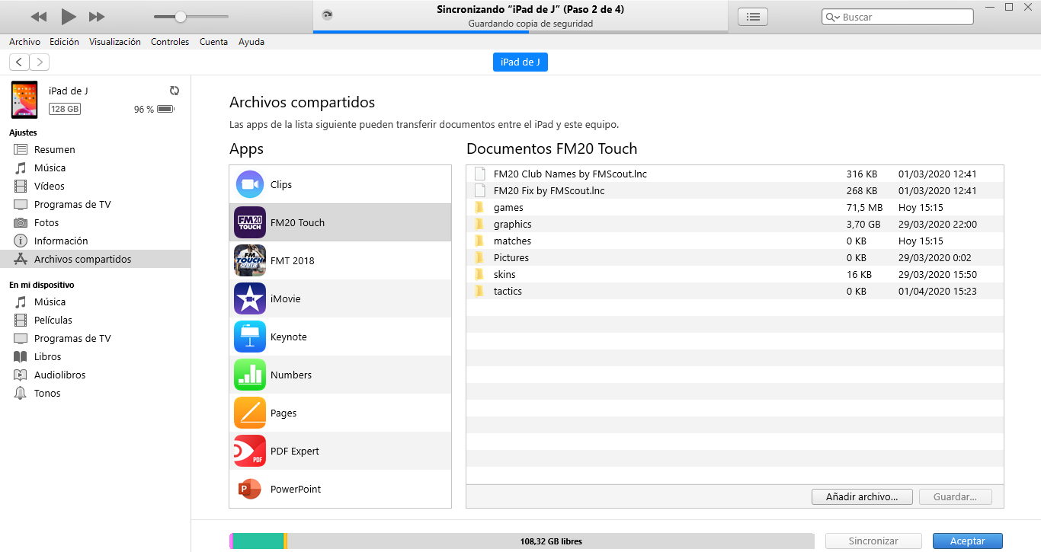Click the storage capacity bar

(522, 541)
